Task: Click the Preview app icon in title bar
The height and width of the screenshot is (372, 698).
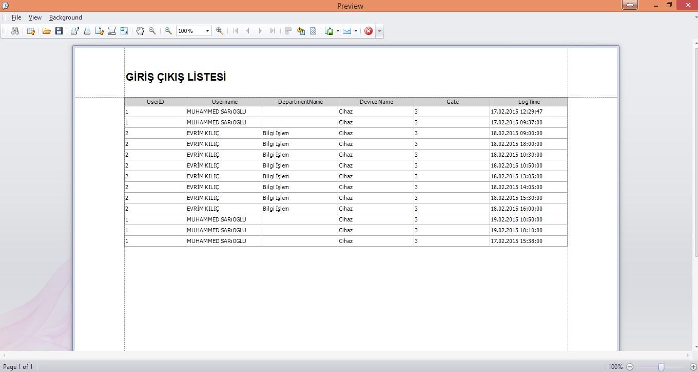Action: point(5,6)
